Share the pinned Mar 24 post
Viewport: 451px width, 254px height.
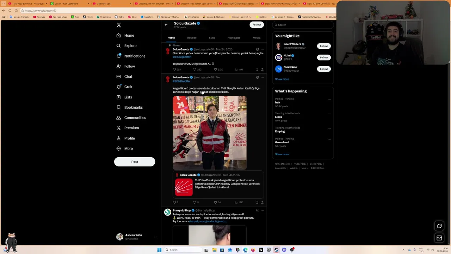[262, 69]
